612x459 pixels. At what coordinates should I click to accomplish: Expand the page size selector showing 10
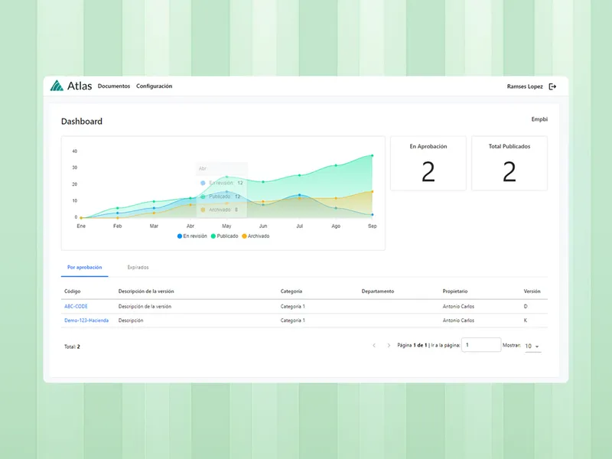530,347
